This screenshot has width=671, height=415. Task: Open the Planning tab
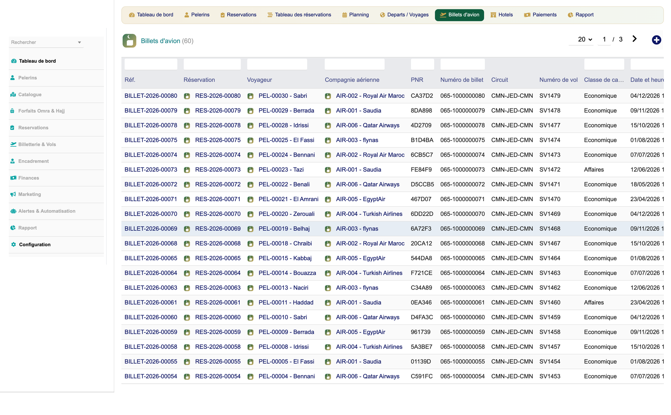click(x=355, y=15)
